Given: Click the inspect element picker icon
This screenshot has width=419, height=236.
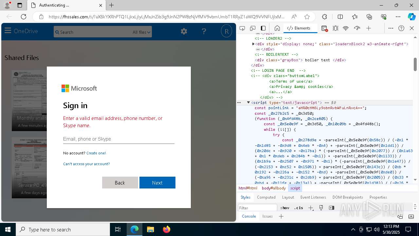Looking at the screenshot, I should 242,28.
